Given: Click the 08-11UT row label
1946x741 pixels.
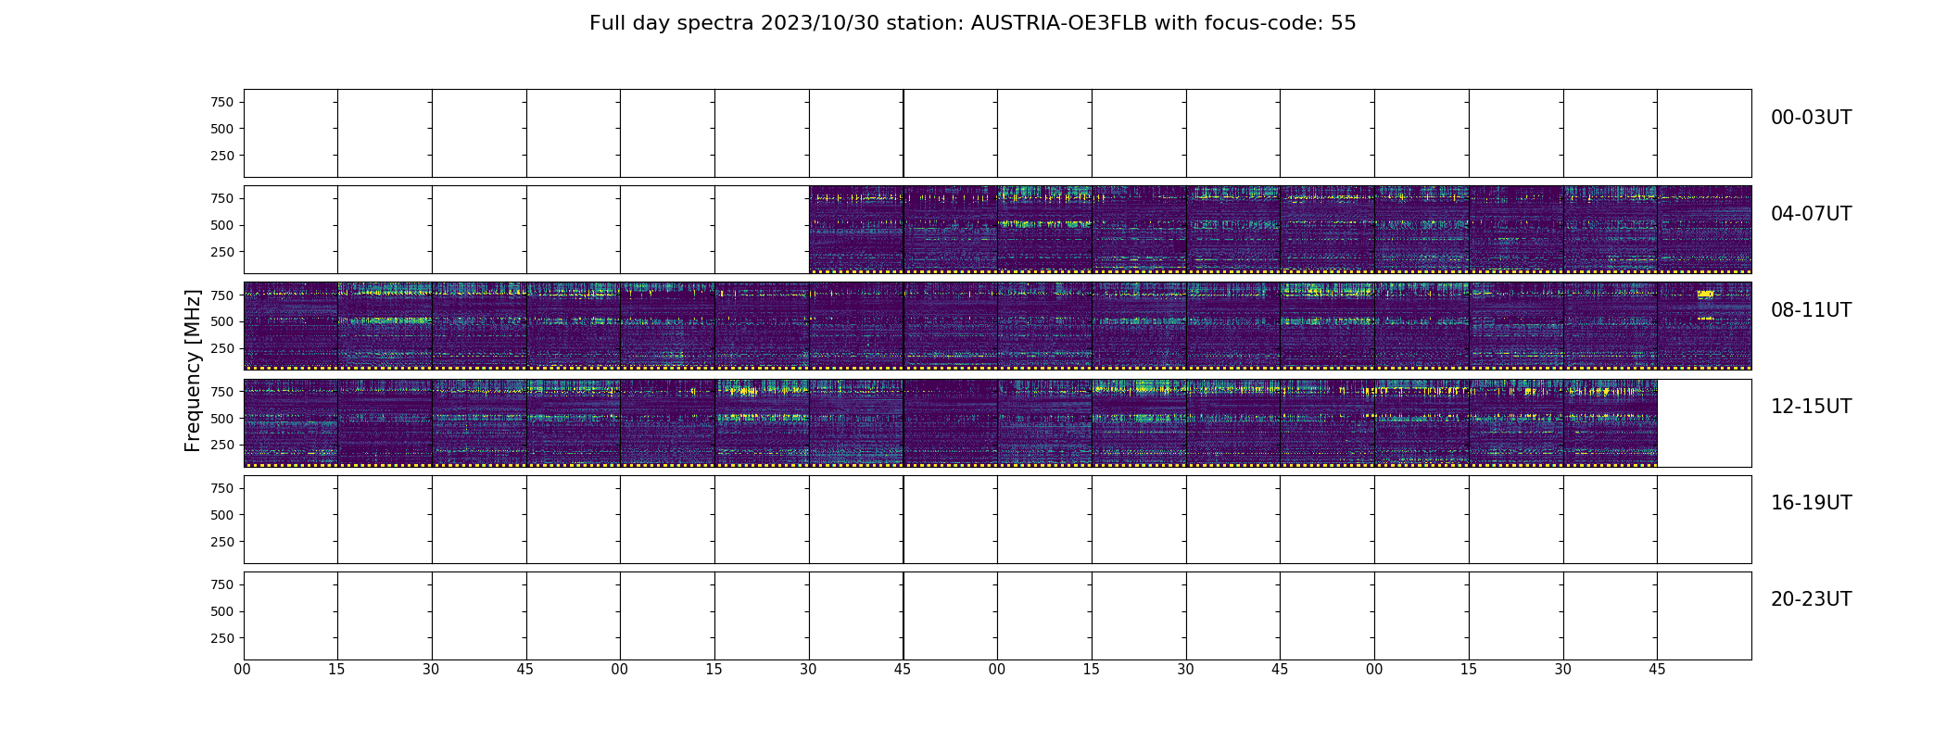Looking at the screenshot, I should [1811, 310].
